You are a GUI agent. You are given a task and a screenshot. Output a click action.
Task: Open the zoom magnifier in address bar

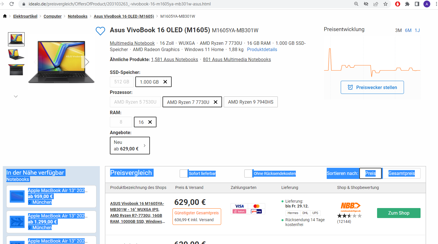(x=356, y=4)
